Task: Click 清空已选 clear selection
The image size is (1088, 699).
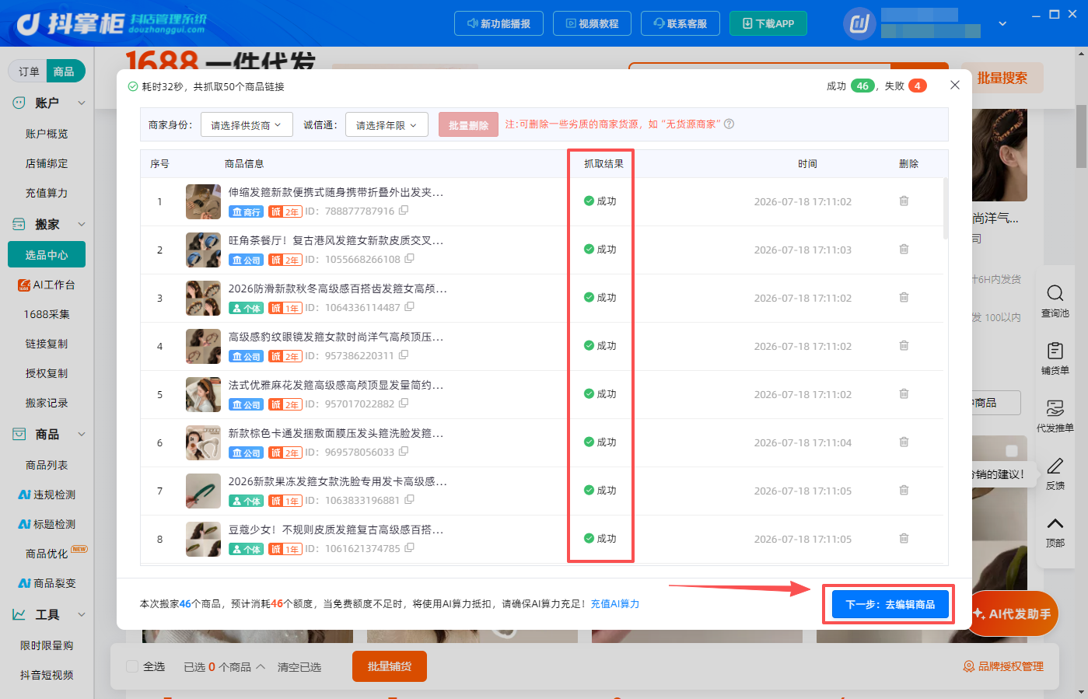Action: point(299,666)
